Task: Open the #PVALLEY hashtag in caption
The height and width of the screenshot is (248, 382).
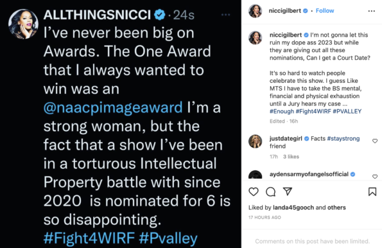Action: [x=347, y=111]
